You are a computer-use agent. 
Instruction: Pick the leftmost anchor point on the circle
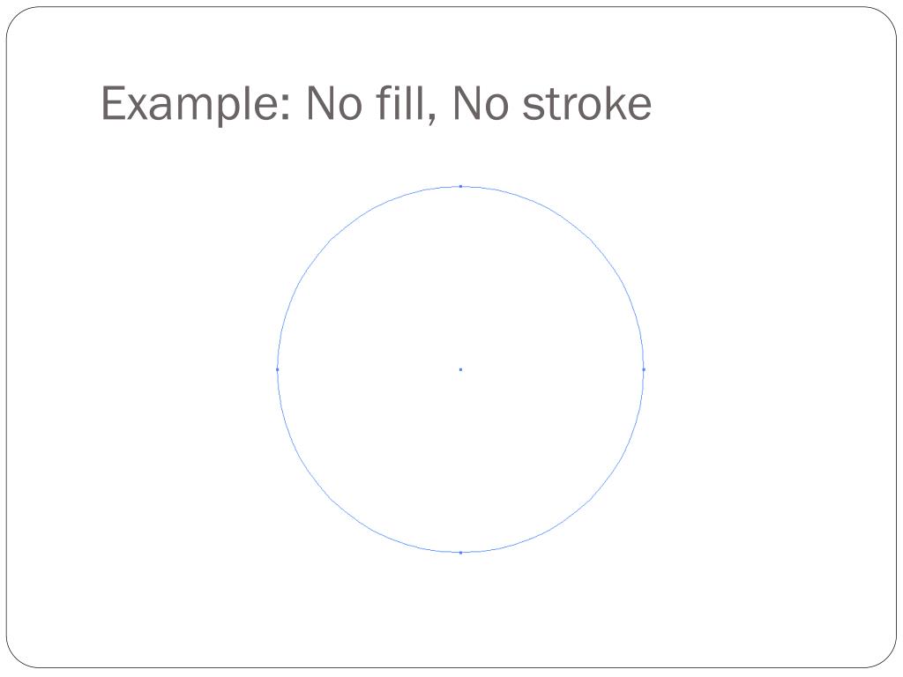pyautogui.click(x=278, y=369)
